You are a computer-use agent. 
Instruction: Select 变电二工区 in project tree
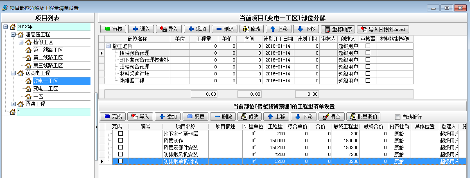45,89
